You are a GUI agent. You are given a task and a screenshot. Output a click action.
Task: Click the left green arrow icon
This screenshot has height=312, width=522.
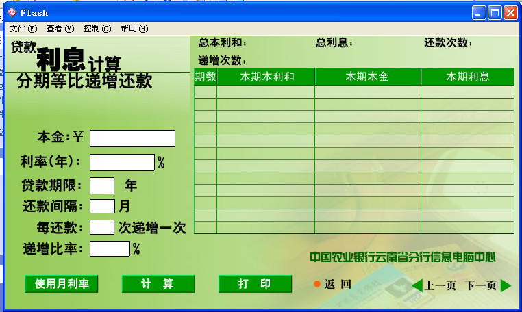417,285
